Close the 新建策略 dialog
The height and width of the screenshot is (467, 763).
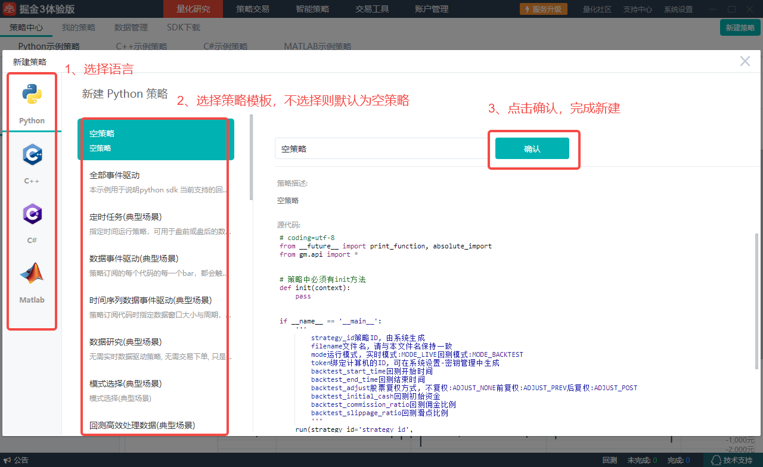(745, 61)
